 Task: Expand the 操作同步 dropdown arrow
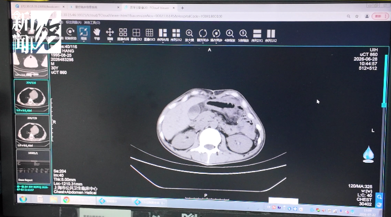[x=216, y=43]
